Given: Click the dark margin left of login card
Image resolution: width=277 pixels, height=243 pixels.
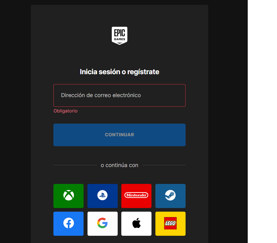Looking at the screenshot, I should click(15, 121).
